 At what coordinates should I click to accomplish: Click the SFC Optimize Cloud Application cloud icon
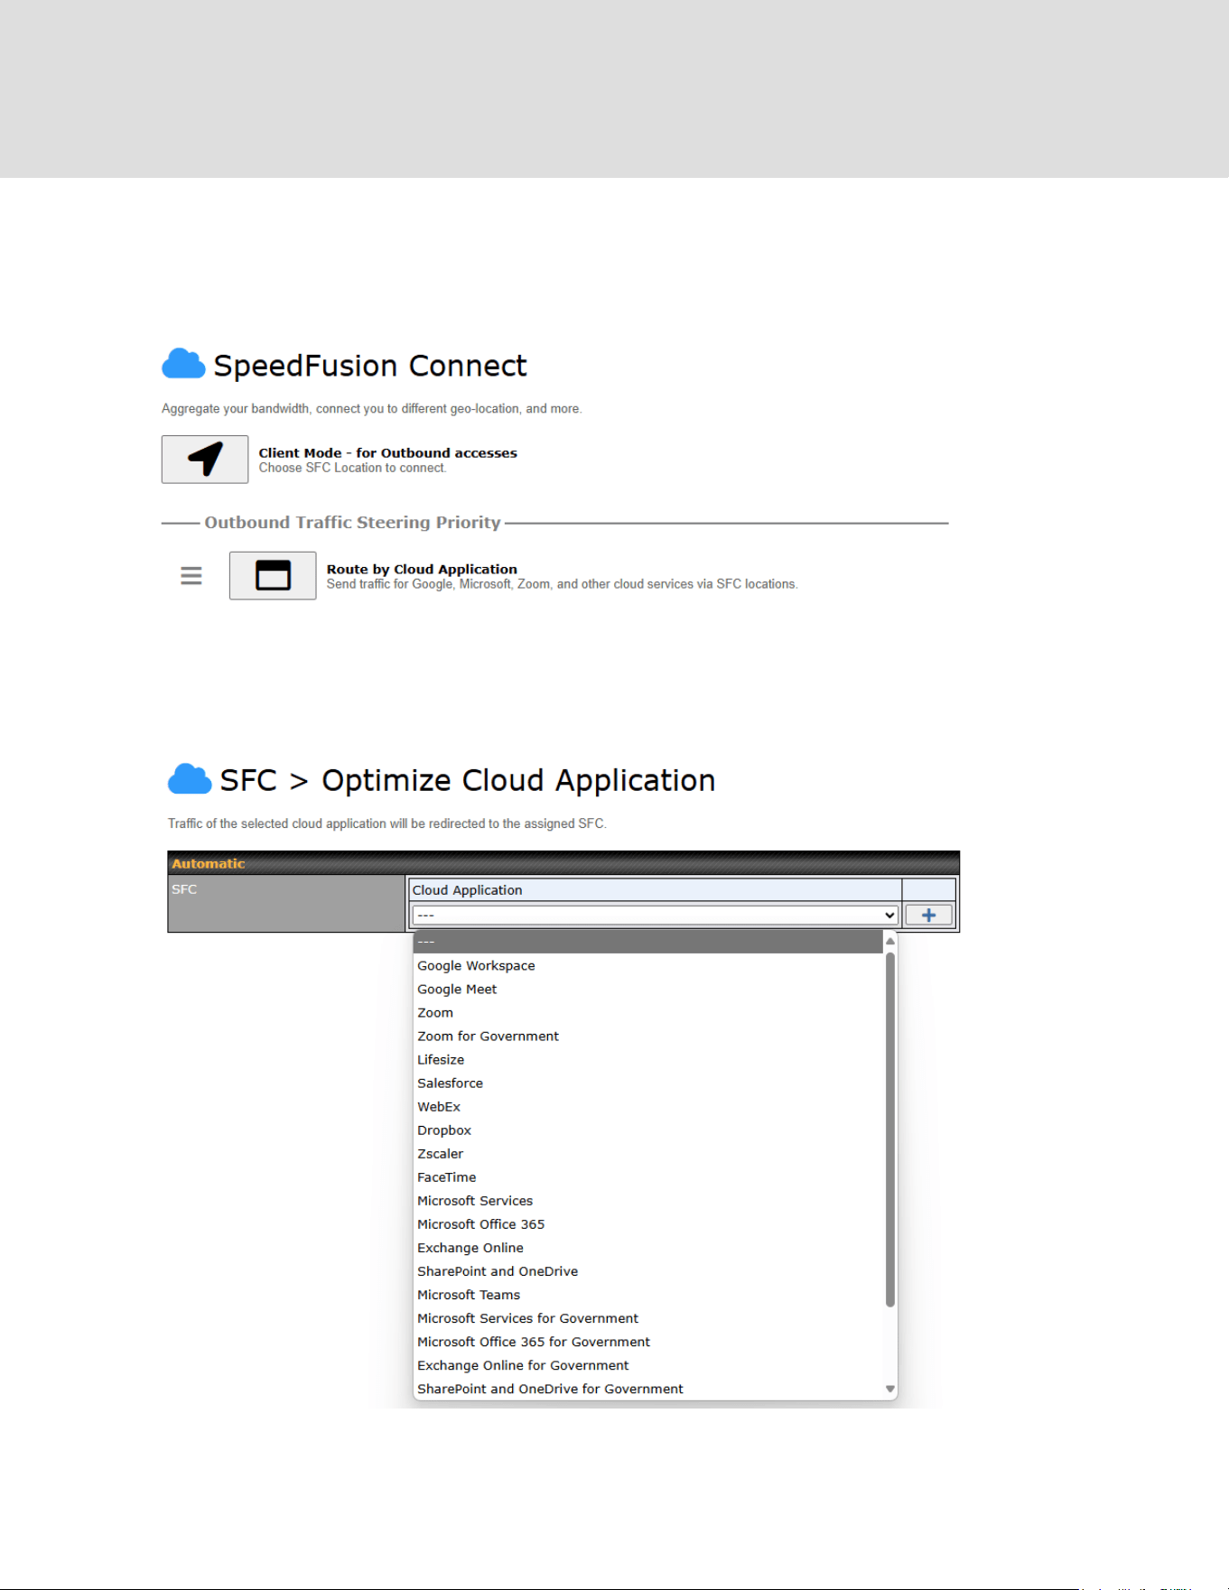coord(190,778)
